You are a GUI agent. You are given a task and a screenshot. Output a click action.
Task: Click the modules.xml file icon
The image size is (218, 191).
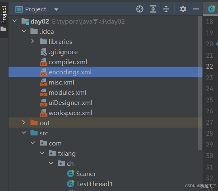point(43,93)
